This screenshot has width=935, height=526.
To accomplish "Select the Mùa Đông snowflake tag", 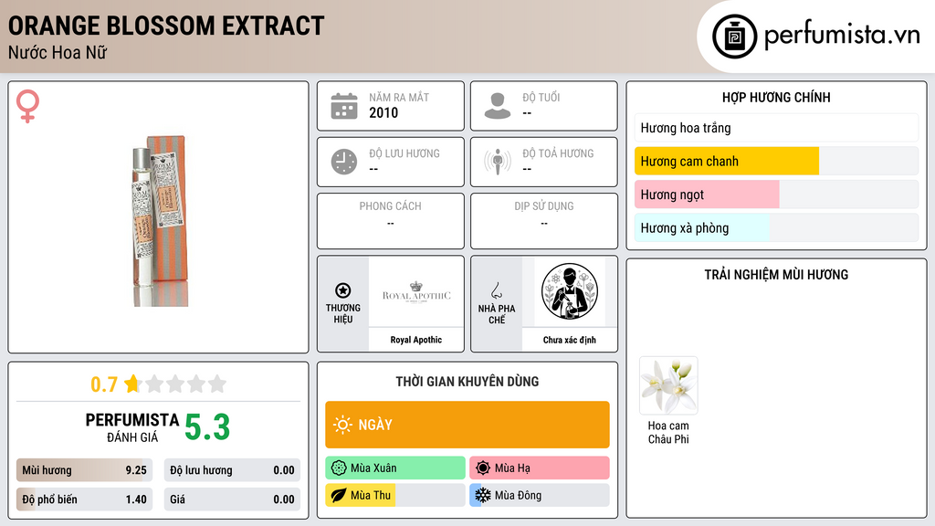I will pyautogui.click(x=539, y=495).
